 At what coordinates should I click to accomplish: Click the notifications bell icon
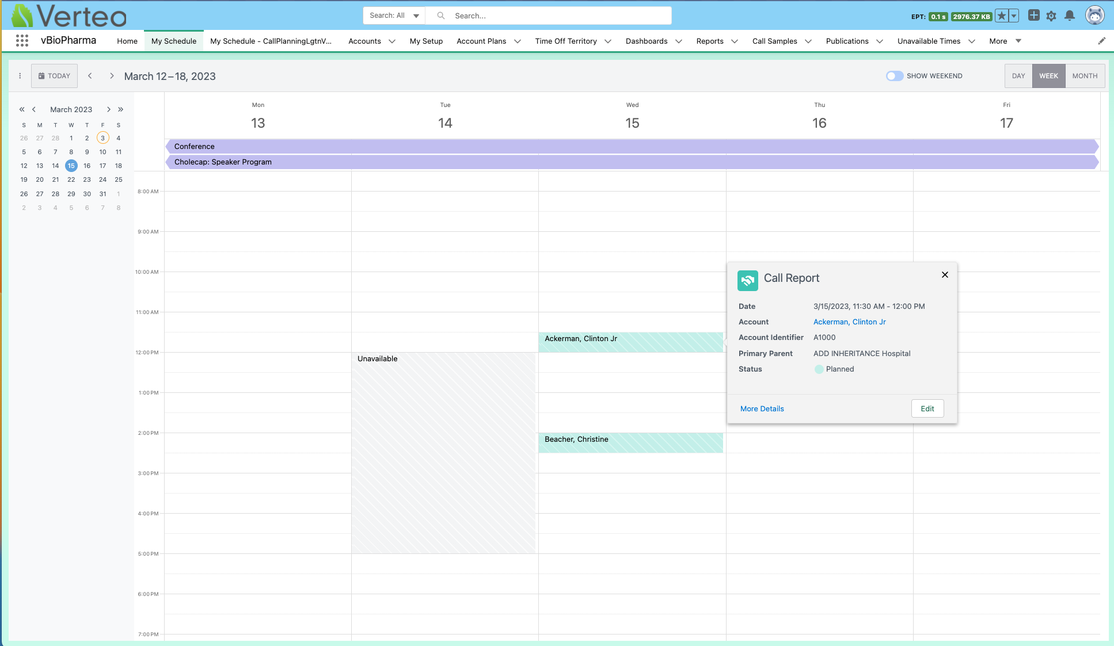coord(1069,16)
